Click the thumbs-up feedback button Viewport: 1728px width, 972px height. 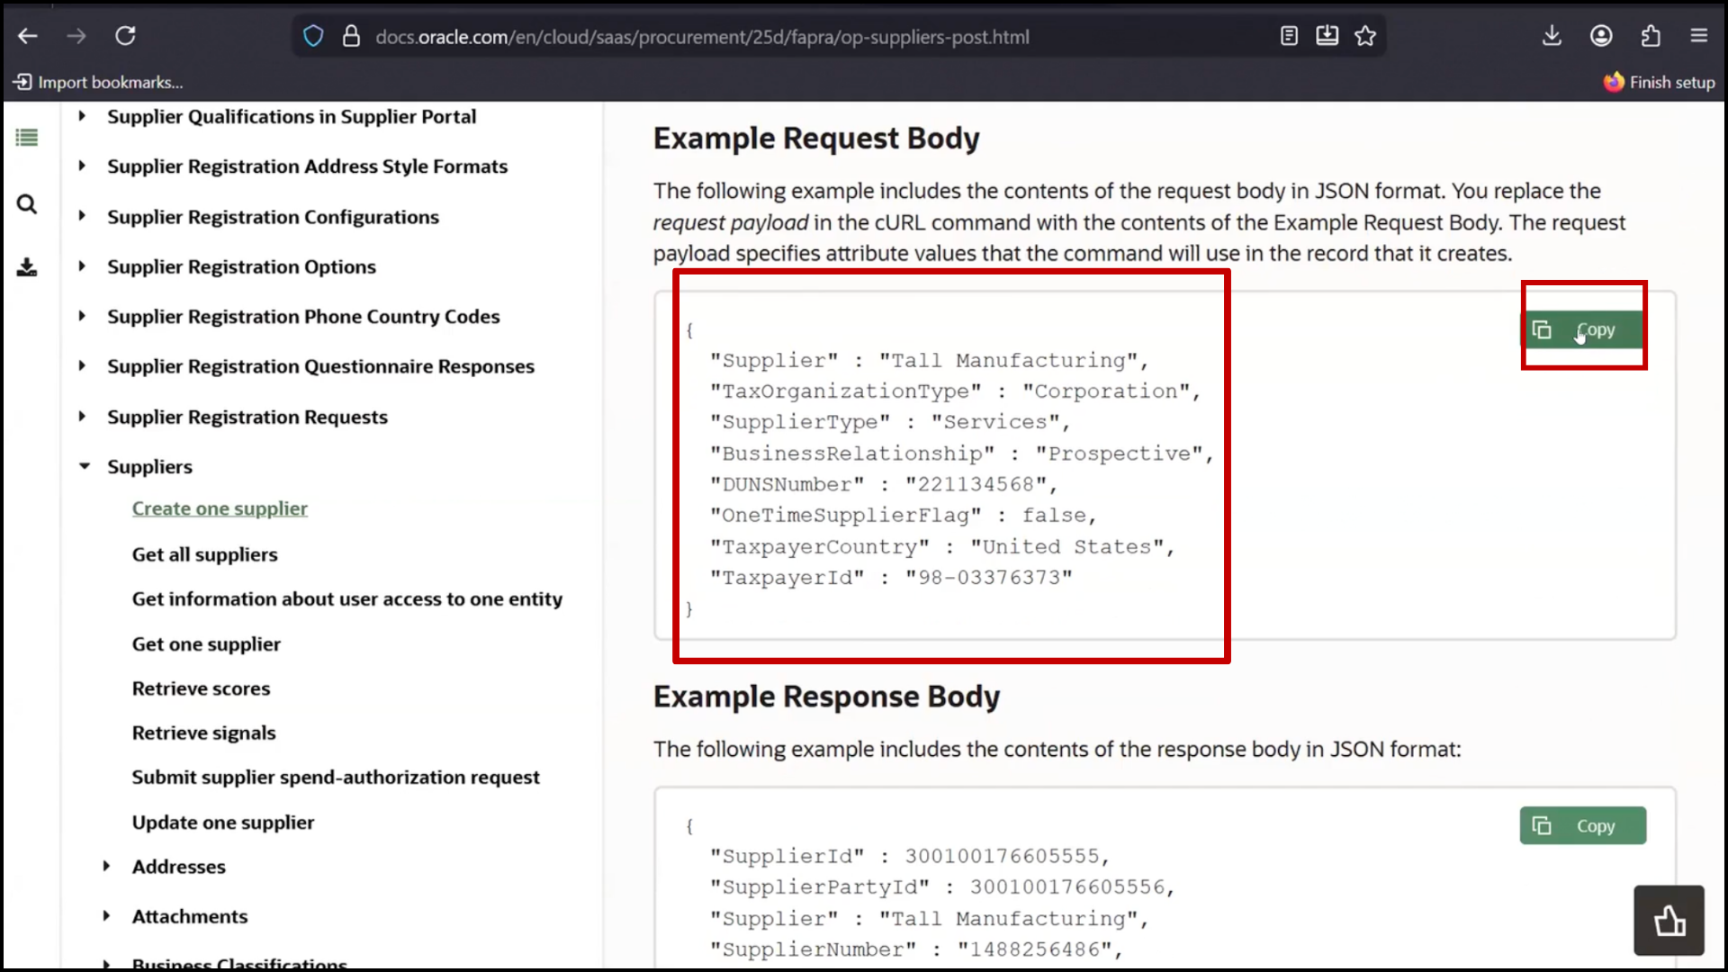tap(1669, 921)
